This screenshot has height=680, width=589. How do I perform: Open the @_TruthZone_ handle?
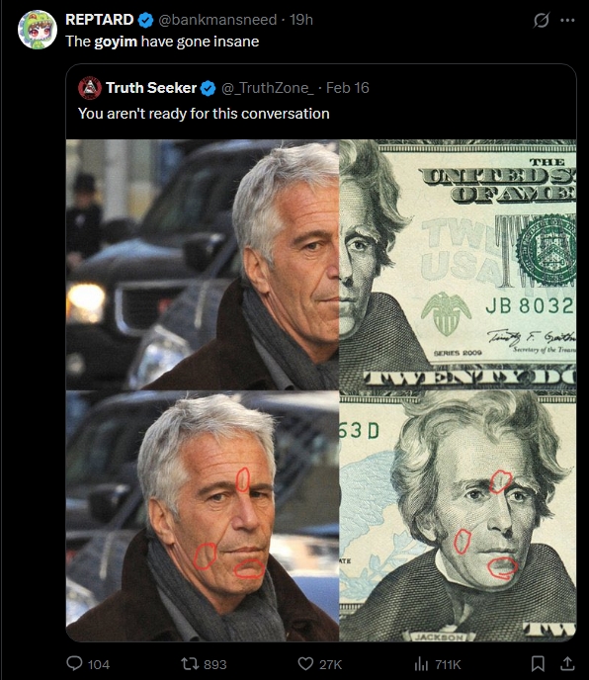click(268, 89)
